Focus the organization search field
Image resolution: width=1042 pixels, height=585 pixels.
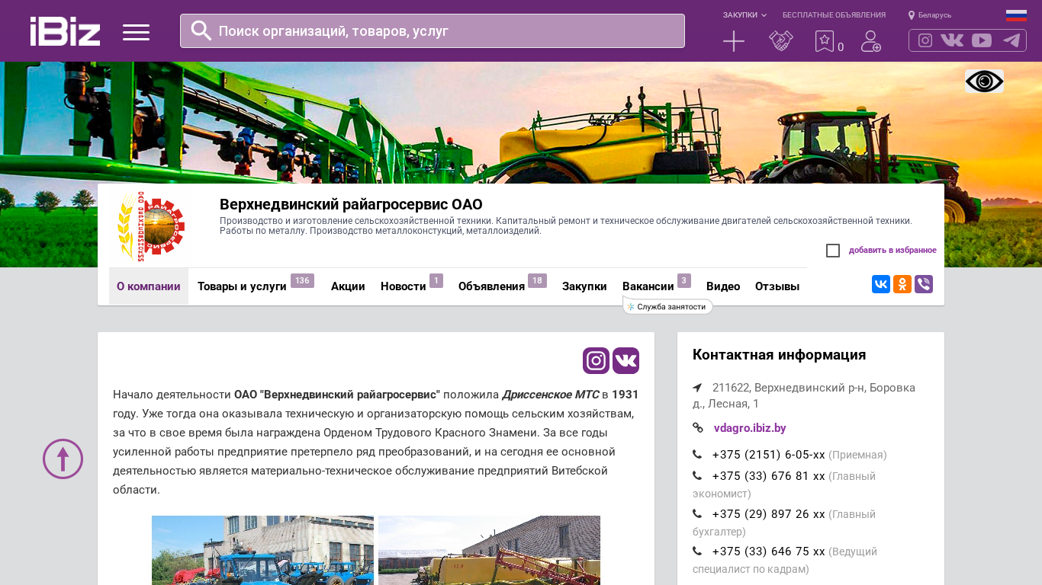tap(433, 30)
